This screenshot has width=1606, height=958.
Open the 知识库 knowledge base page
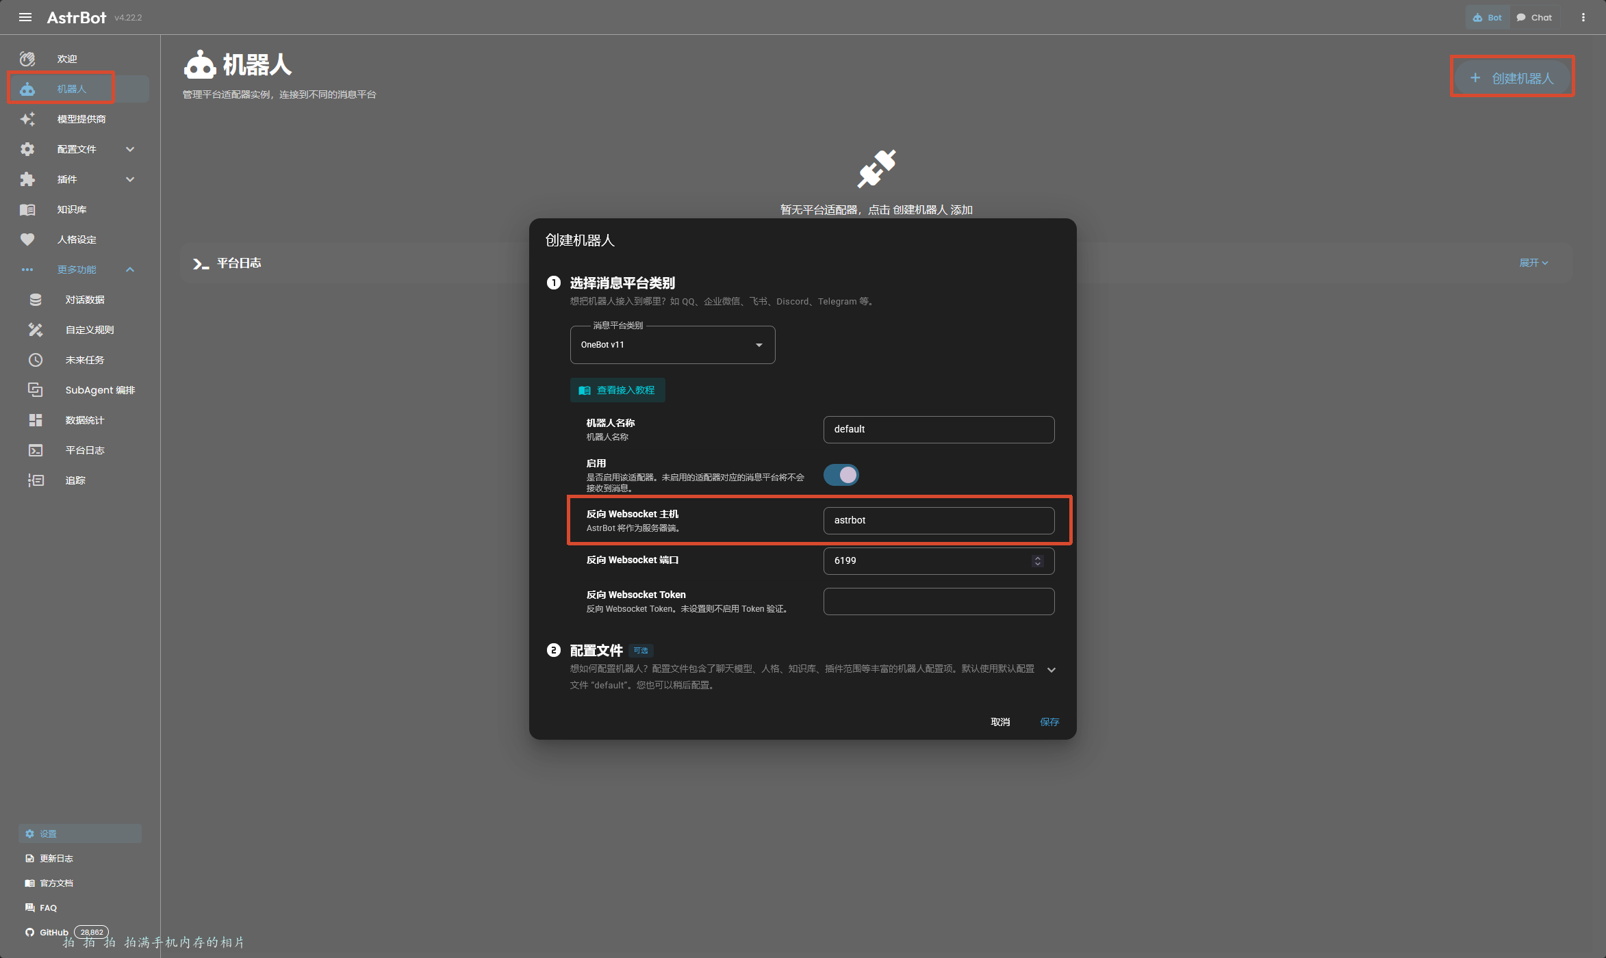click(x=71, y=209)
